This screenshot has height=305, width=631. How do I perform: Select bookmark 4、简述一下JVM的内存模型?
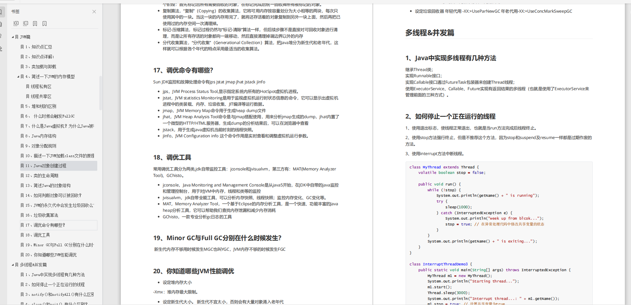click(x=50, y=77)
